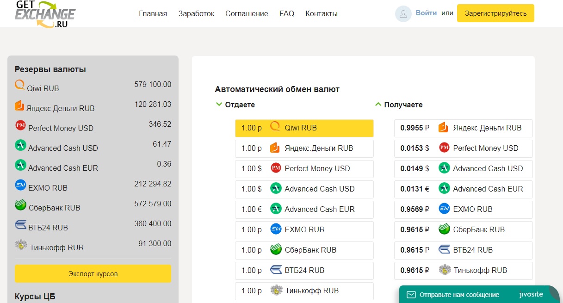The height and width of the screenshot is (303, 563).
Task: Collapse the Отдаете column chevron
Action: click(x=219, y=105)
